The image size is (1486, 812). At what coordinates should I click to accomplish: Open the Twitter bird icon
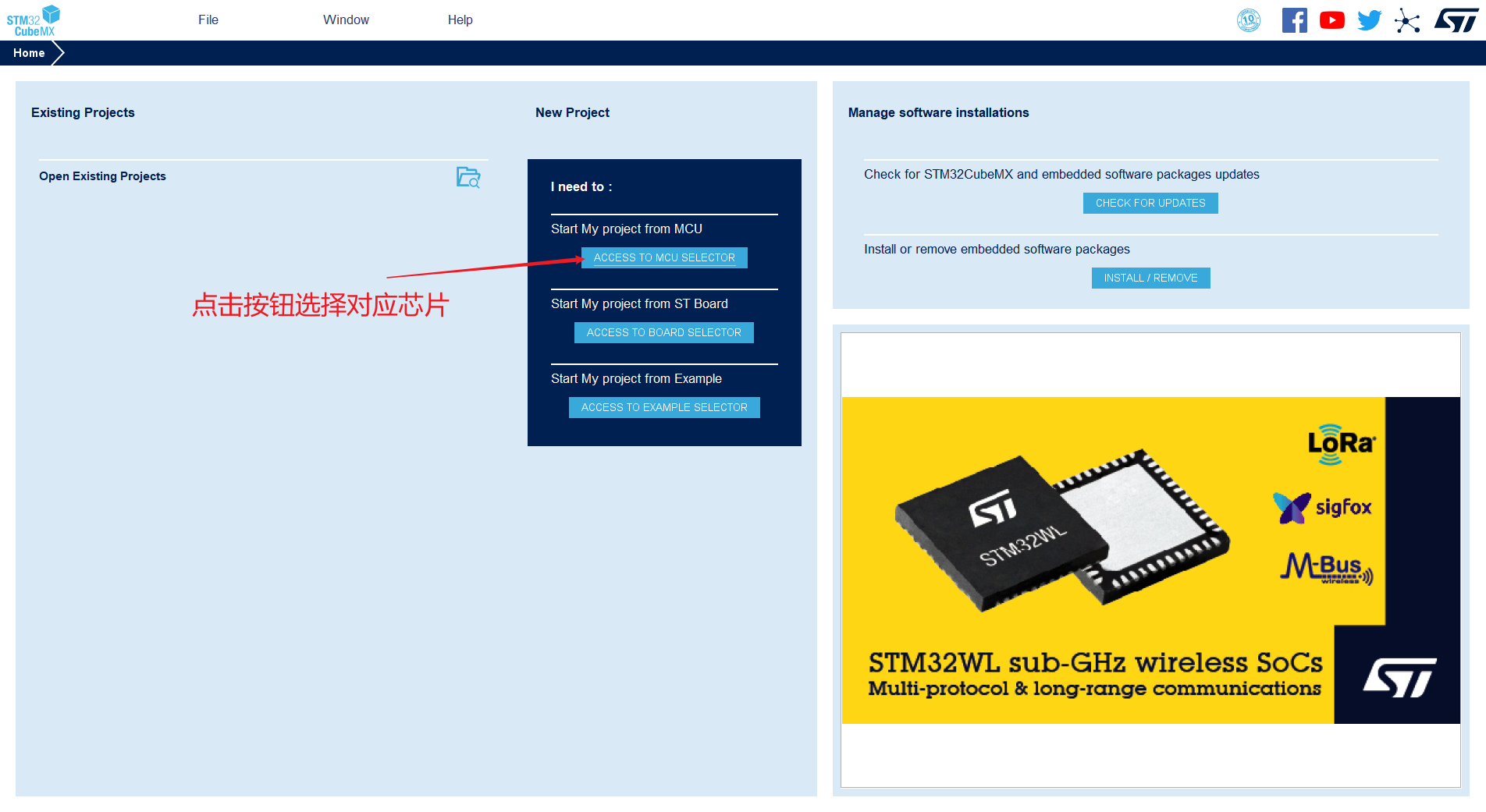pyautogui.click(x=1369, y=20)
